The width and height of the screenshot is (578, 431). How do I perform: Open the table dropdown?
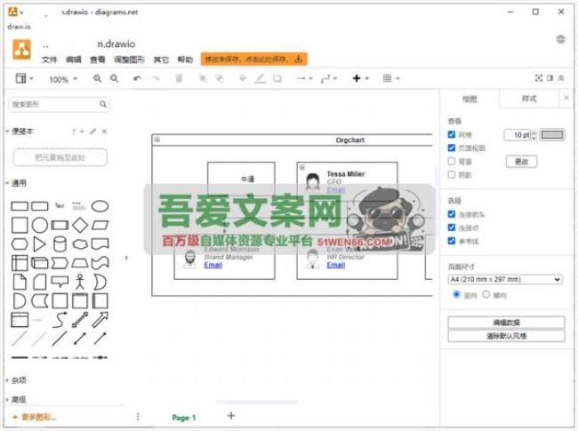tap(391, 78)
